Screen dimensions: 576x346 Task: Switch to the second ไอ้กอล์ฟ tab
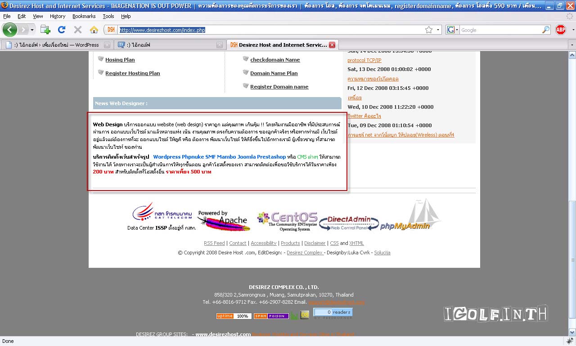coord(169,45)
